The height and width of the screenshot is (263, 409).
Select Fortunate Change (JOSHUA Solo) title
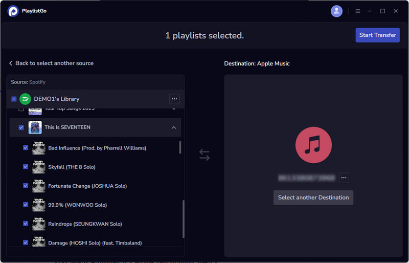pos(87,186)
